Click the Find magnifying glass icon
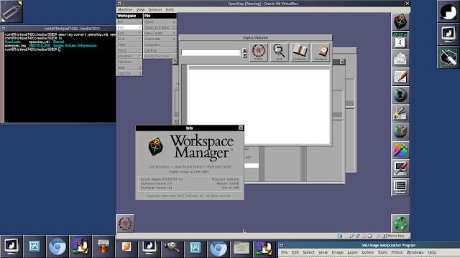The image size is (460, 258). coord(279,52)
